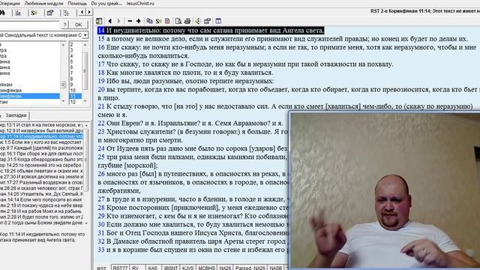Switch to the Parsed_NA26 module tab
The image size is (480, 270).
[250, 268]
